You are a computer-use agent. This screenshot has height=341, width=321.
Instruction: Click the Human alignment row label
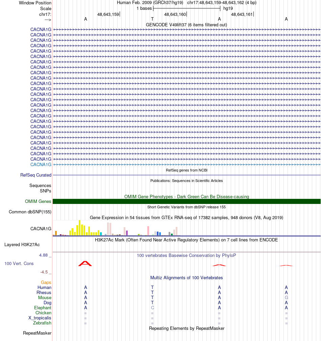44,288
